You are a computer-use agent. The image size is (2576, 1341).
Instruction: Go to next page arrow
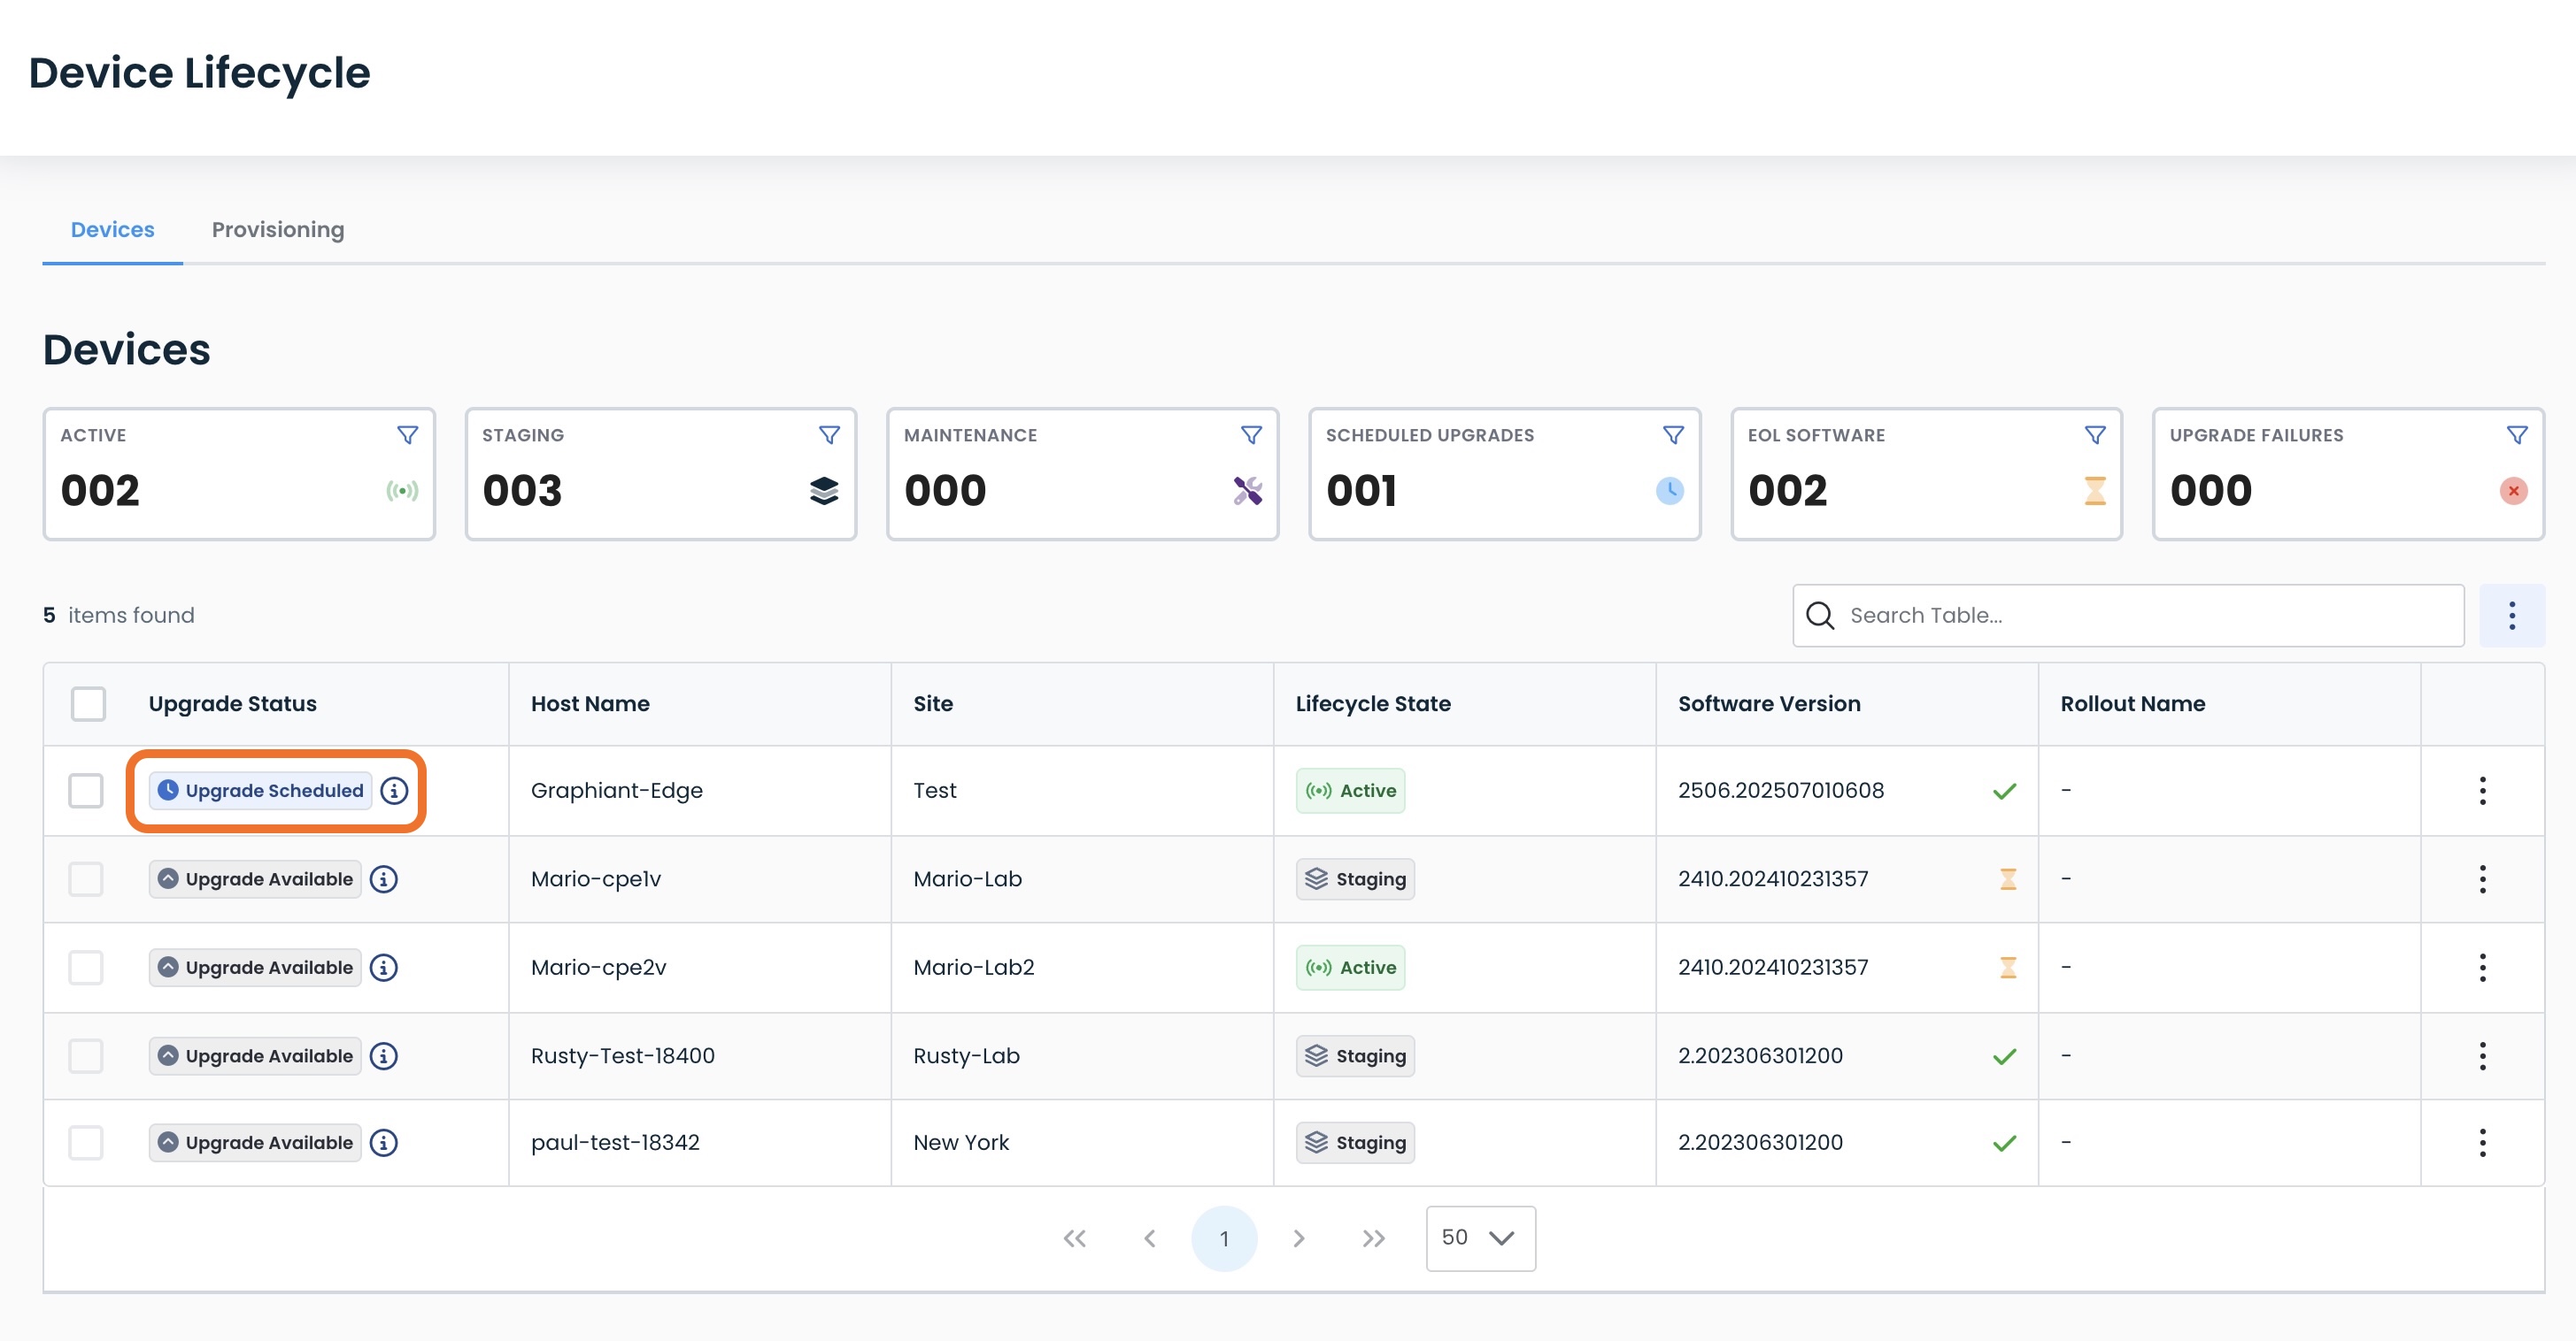[1299, 1239]
